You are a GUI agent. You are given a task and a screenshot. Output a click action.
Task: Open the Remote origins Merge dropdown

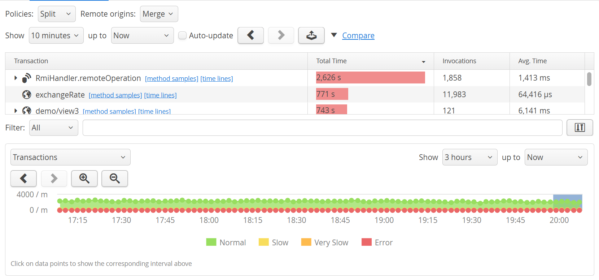click(159, 14)
